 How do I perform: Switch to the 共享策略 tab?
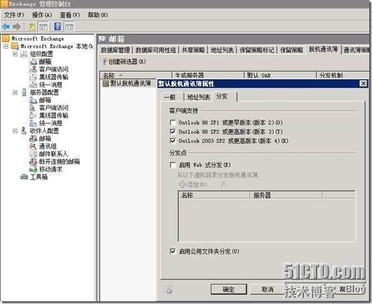193,50
